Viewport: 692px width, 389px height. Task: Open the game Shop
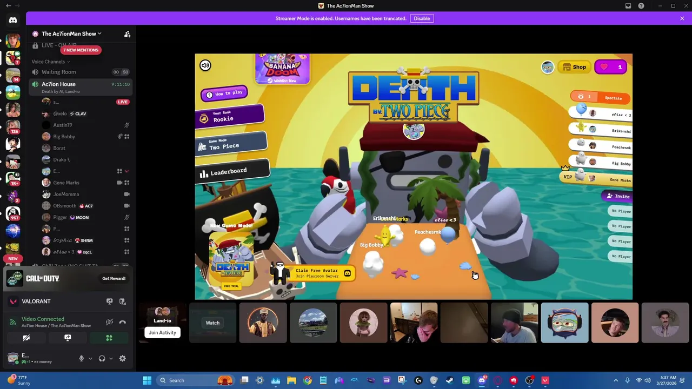pos(574,67)
